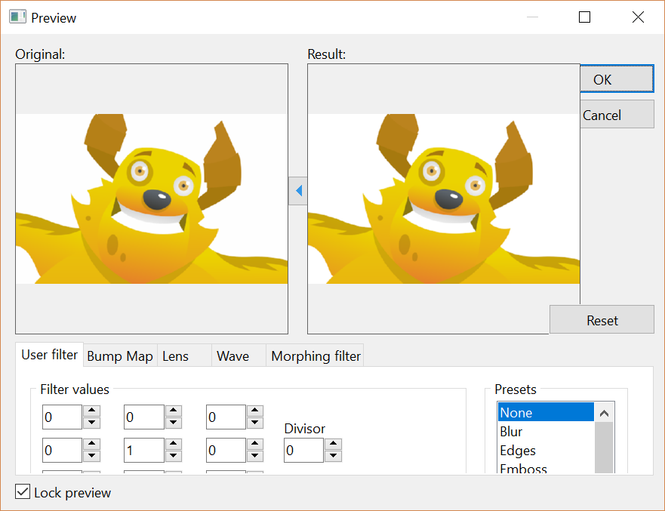Screen dimensions: 665x511
Task: Switch to the User filter tab
Action: (49, 355)
